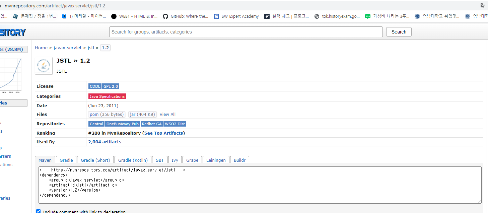
Task: Click the JSTL » 1.2 heading
Action: click(x=73, y=61)
